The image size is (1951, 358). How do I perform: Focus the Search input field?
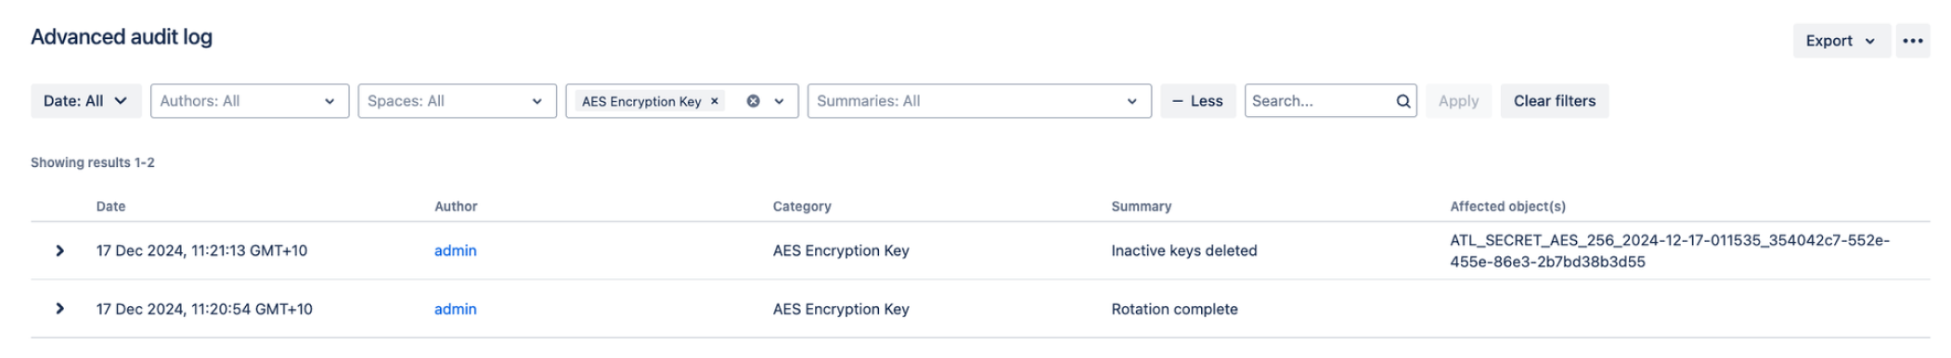point(1319,101)
